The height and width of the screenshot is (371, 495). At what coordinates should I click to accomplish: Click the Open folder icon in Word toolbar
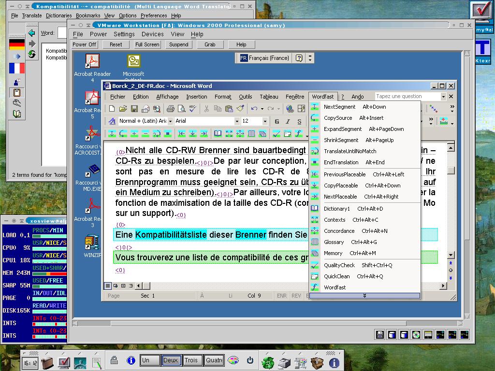(123, 109)
